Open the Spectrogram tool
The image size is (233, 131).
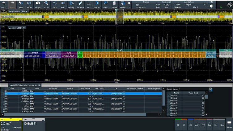(97, 5)
